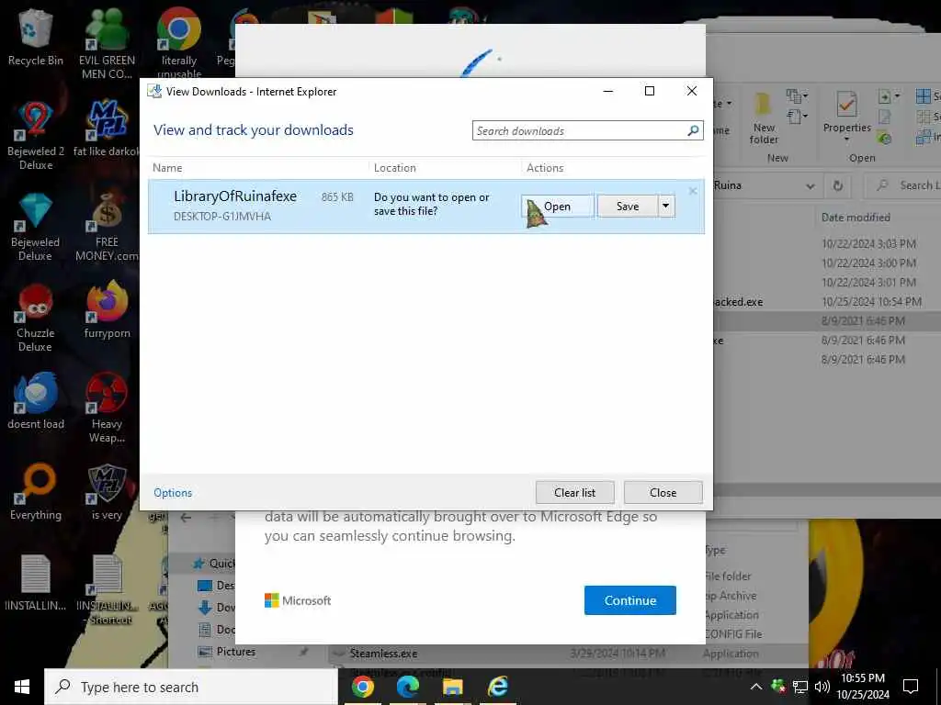Go back in the rear File Explorer window
Screen dimensions: 941x705
(186, 518)
